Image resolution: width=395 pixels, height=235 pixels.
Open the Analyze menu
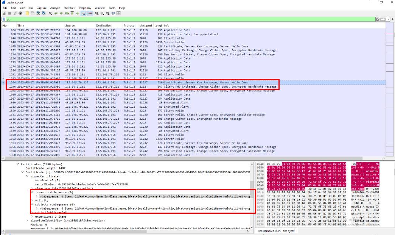pos(55,8)
